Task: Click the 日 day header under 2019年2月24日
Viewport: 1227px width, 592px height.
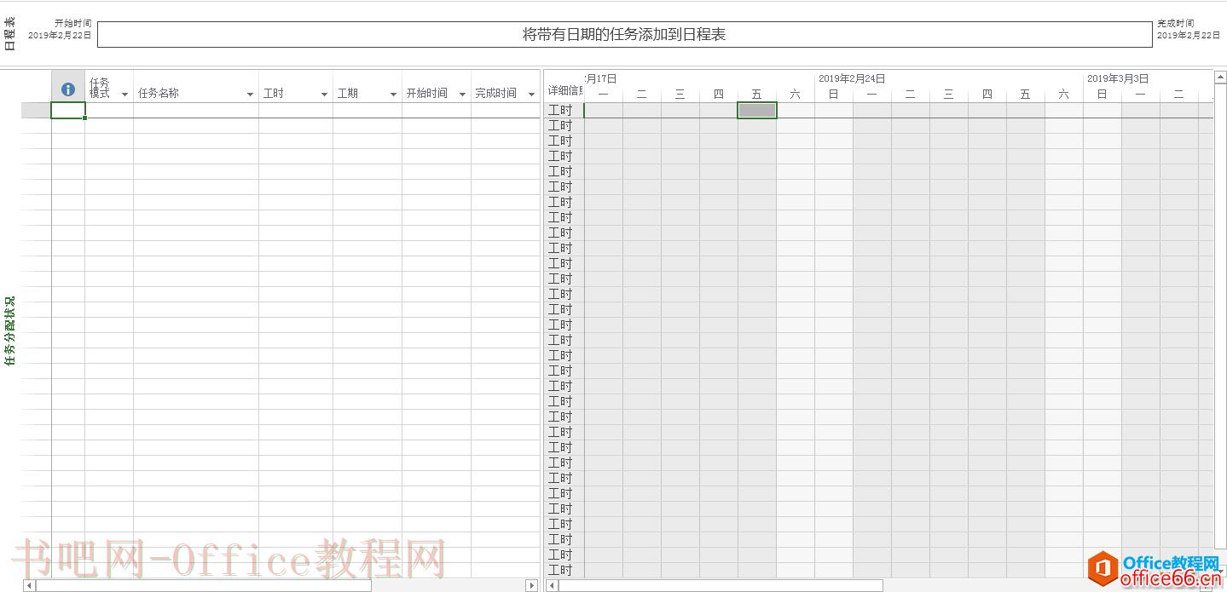Action: [833, 94]
